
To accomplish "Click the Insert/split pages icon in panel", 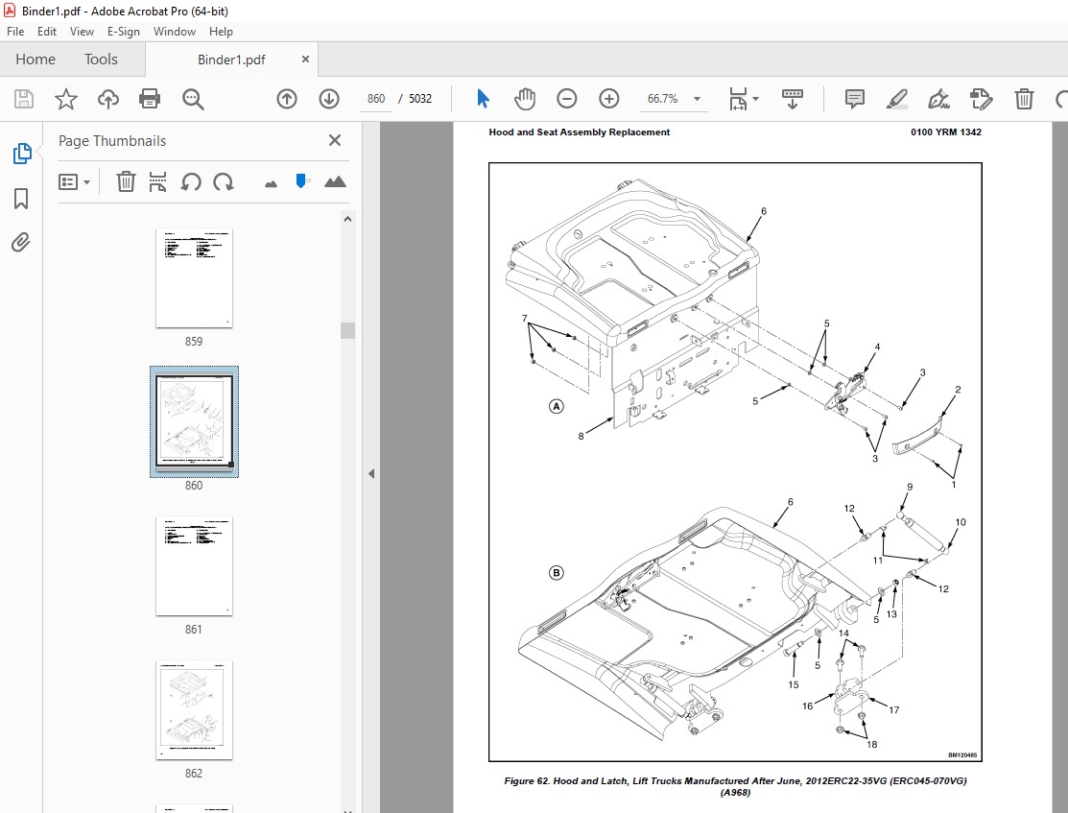I will (x=158, y=182).
